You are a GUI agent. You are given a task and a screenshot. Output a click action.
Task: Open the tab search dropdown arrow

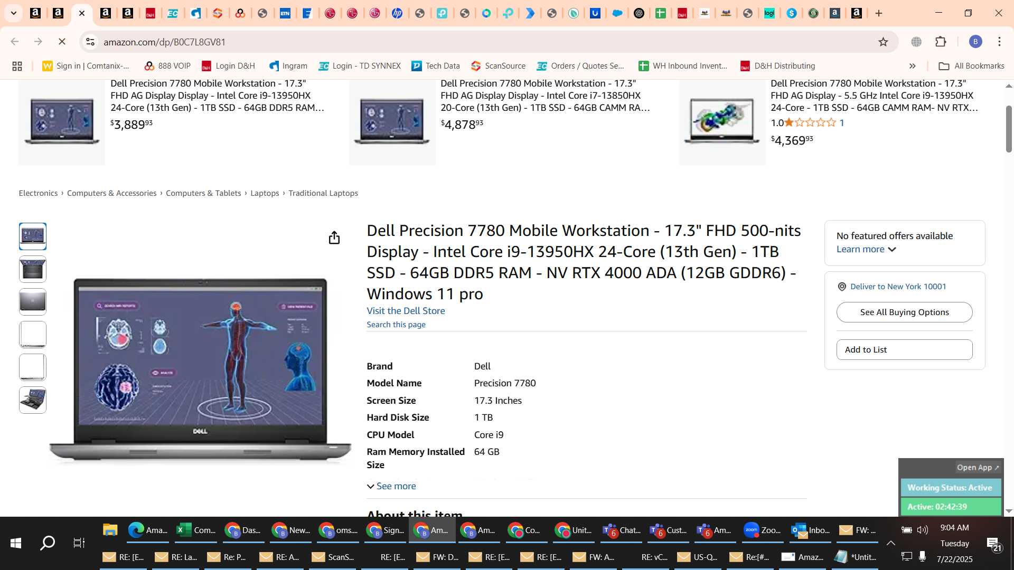click(x=14, y=13)
